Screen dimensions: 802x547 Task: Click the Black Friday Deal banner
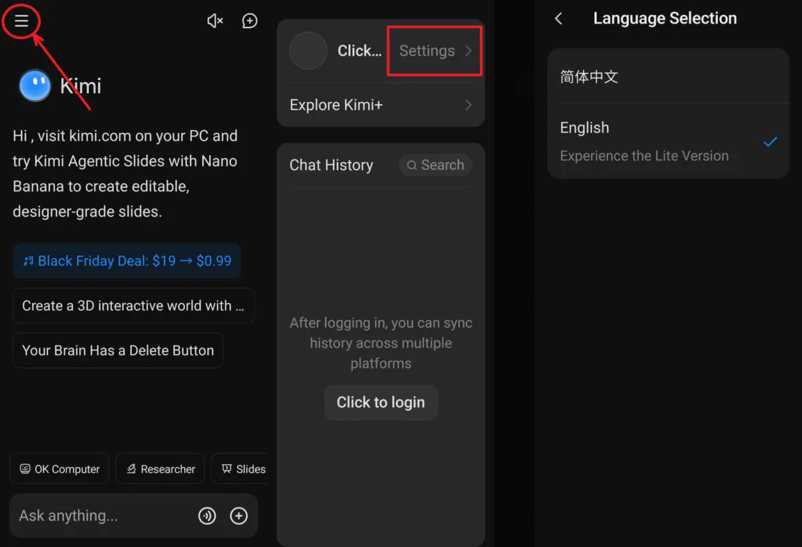coord(127,261)
